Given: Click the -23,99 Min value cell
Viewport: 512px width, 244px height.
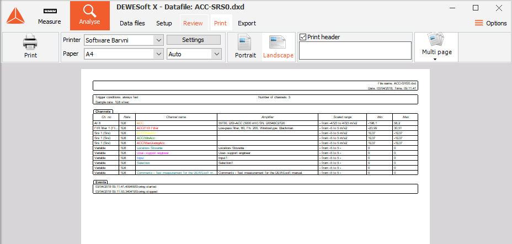Looking at the screenshot, I should 380,128.
